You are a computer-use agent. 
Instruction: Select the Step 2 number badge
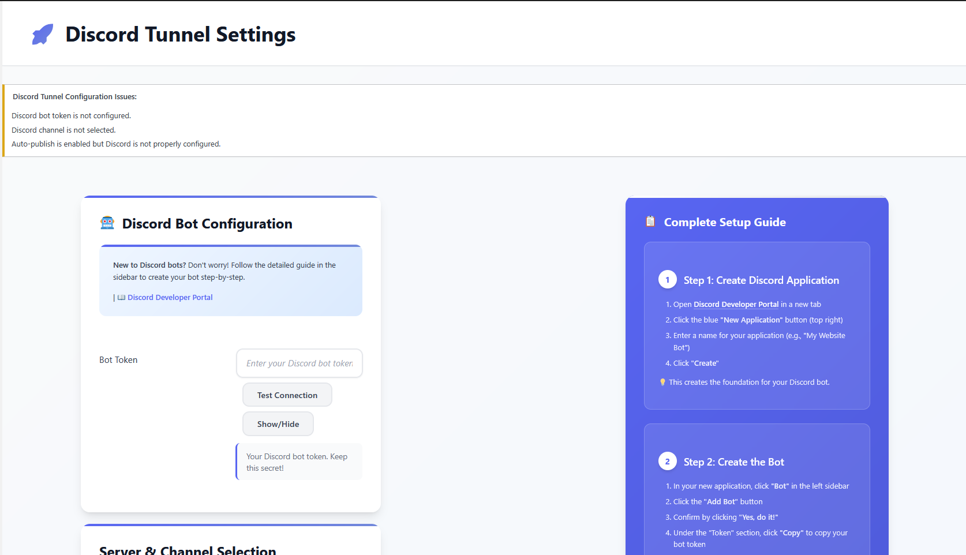coord(668,461)
